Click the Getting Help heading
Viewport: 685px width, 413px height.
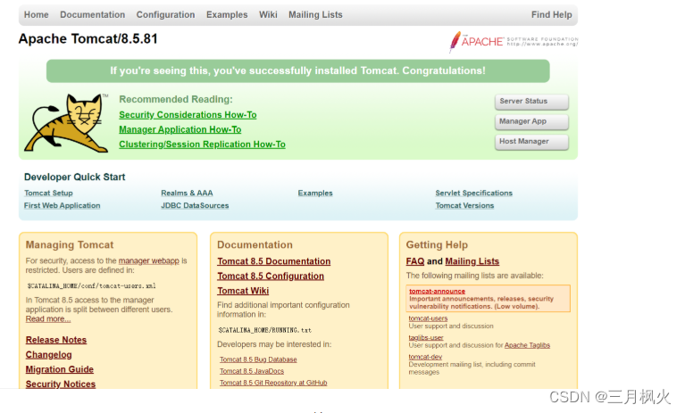tap(437, 244)
